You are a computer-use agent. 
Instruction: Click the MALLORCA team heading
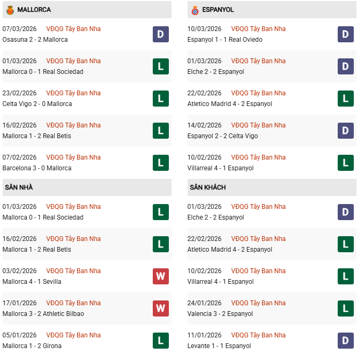pyautogui.click(x=34, y=10)
